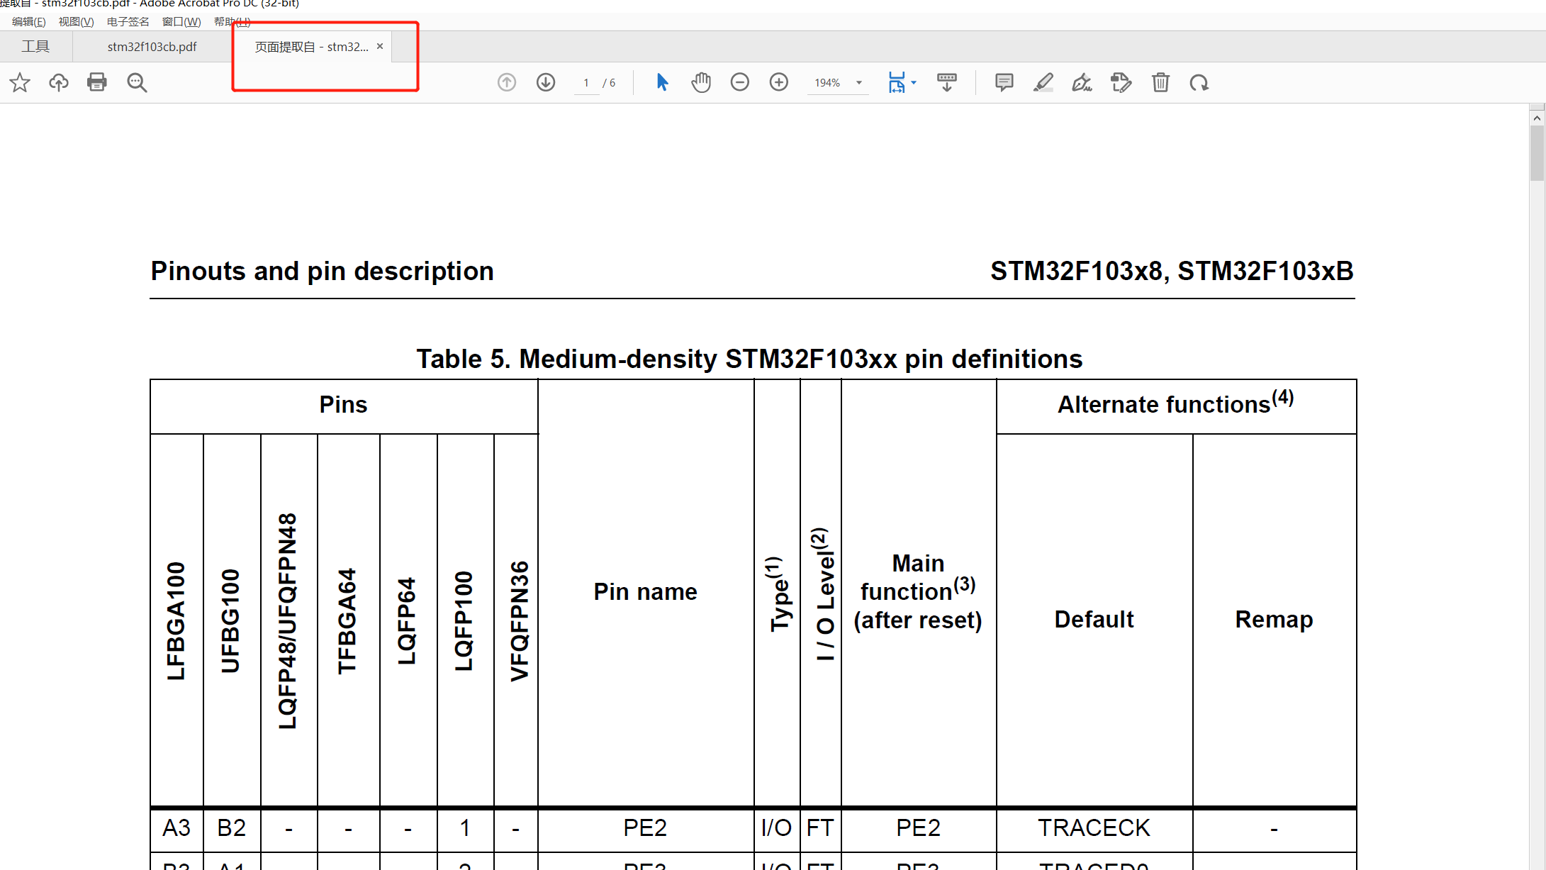Zoom out with minus button
1546x870 pixels.
[740, 83]
